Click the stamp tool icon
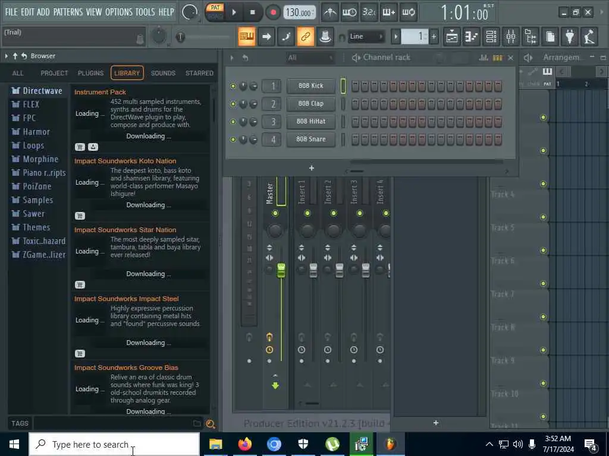This screenshot has height=456, width=609. tap(325, 37)
